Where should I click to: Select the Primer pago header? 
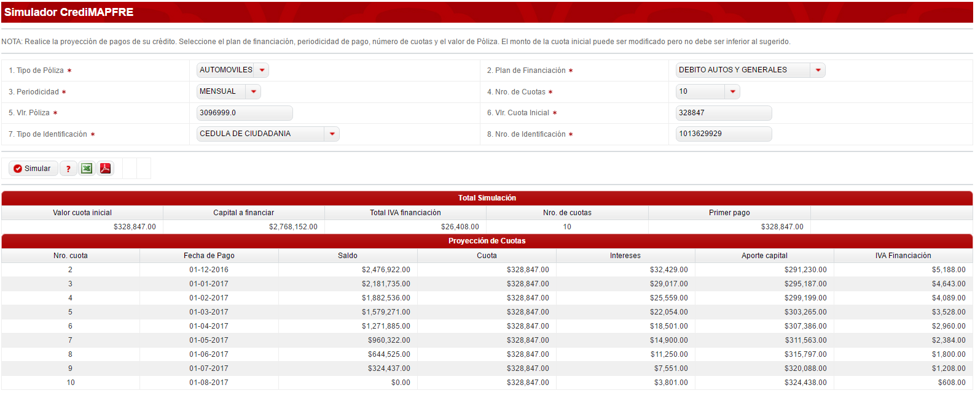(x=729, y=213)
